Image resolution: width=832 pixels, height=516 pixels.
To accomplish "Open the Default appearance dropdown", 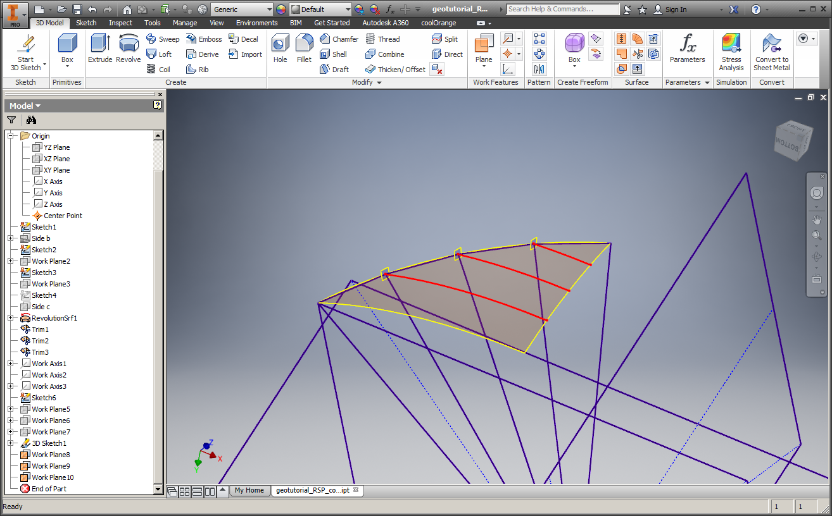I will [347, 9].
